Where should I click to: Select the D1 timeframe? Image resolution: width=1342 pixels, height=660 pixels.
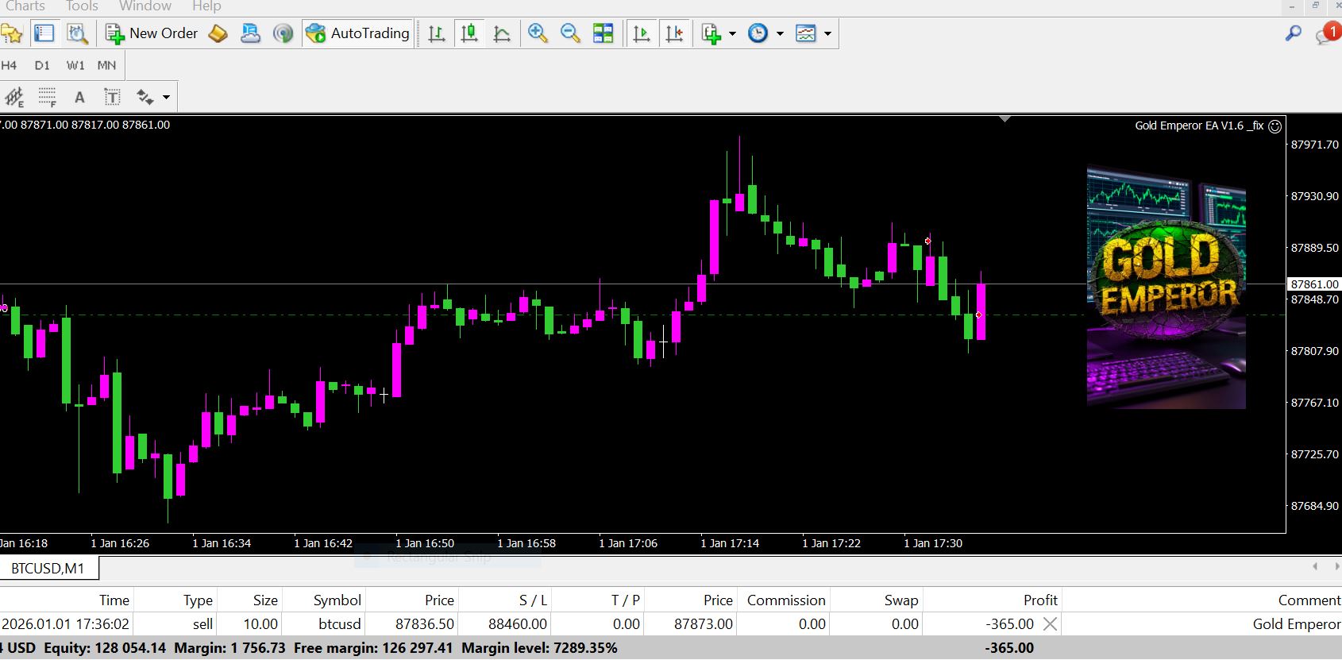point(42,66)
